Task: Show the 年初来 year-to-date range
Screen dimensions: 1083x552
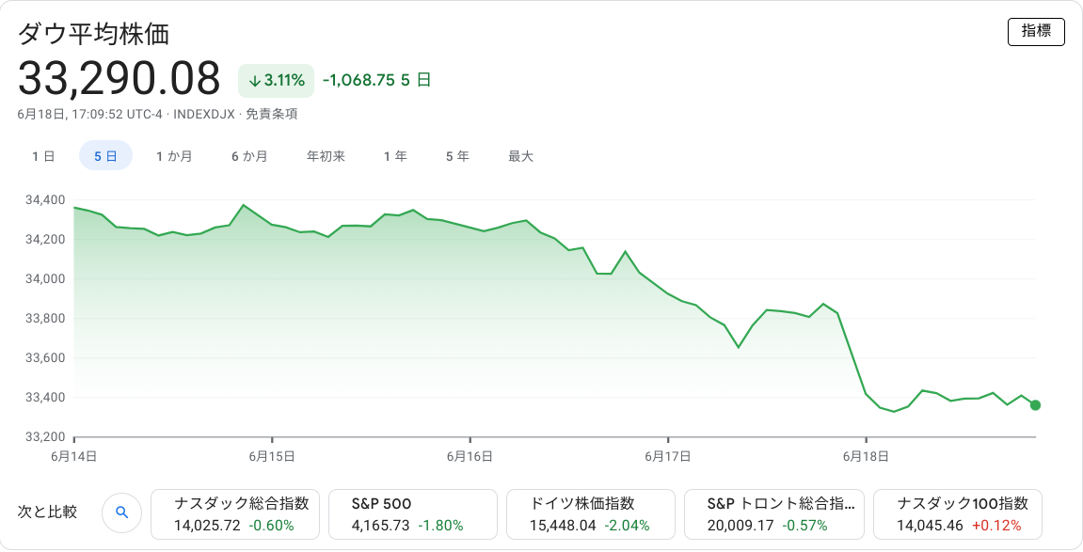Action: pos(326,157)
